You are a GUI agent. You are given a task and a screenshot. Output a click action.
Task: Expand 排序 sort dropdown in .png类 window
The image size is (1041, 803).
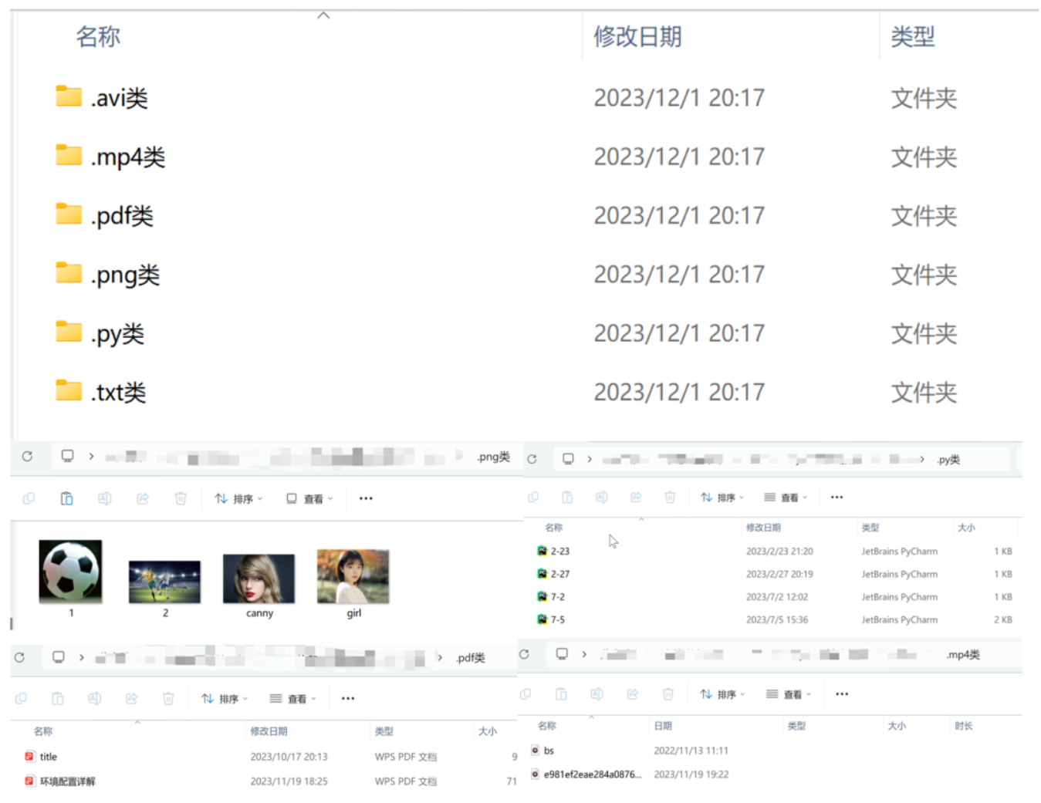(238, 499)
